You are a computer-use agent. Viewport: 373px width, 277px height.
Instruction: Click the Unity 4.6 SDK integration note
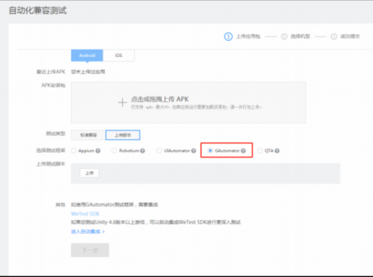pos(156,222)
